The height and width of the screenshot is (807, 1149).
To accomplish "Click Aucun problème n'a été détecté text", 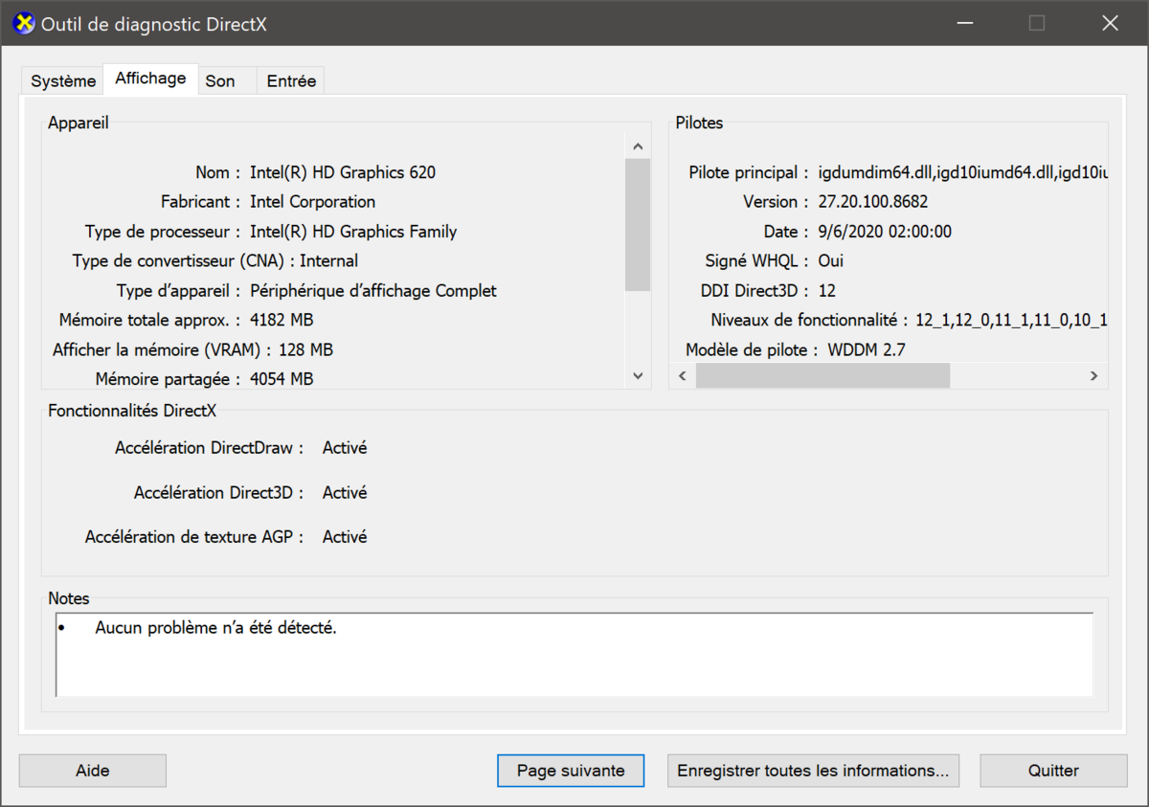I will [216, 628].
